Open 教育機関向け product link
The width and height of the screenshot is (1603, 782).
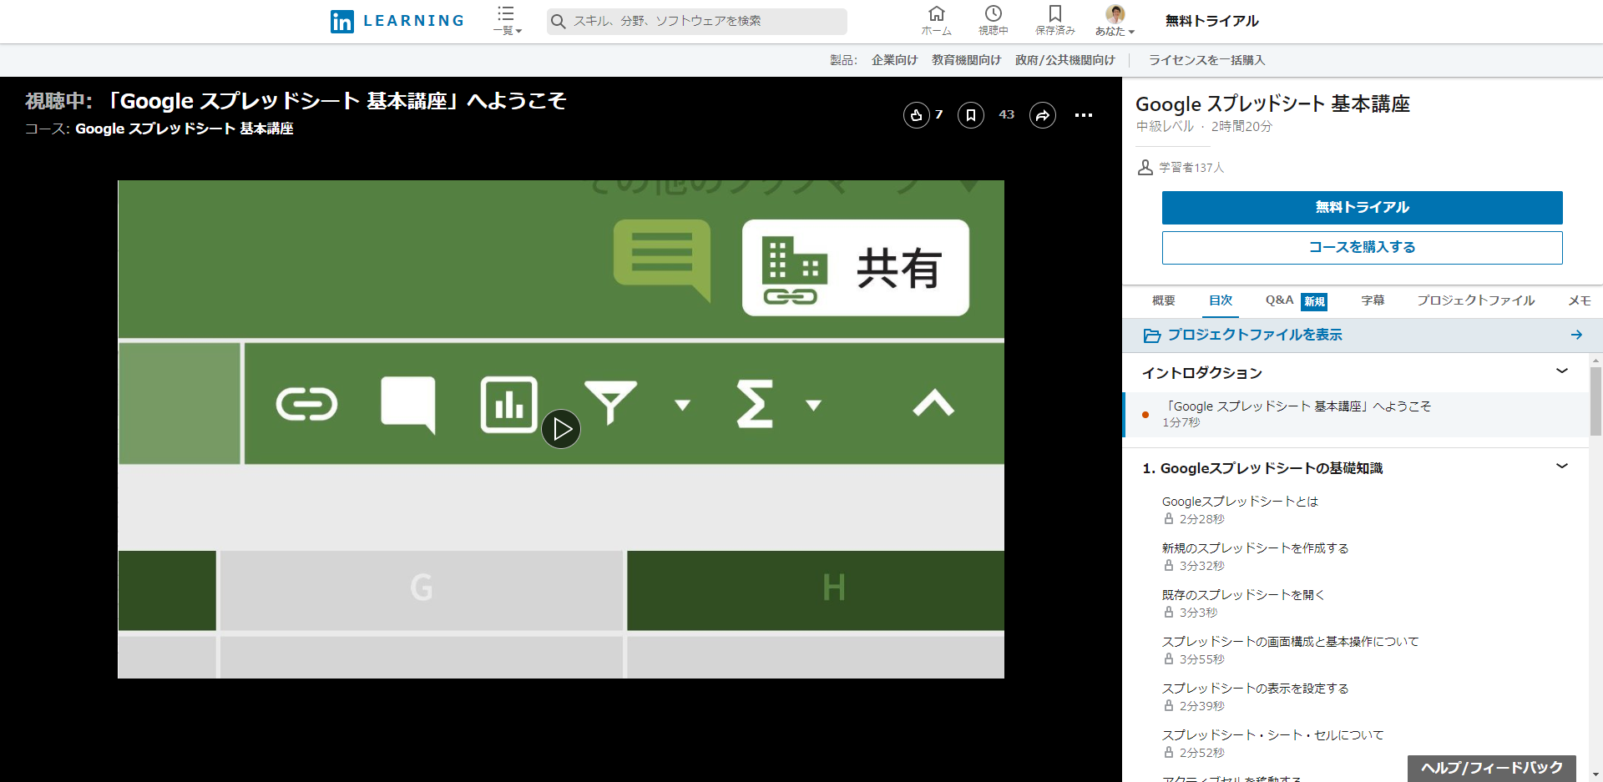966,60
